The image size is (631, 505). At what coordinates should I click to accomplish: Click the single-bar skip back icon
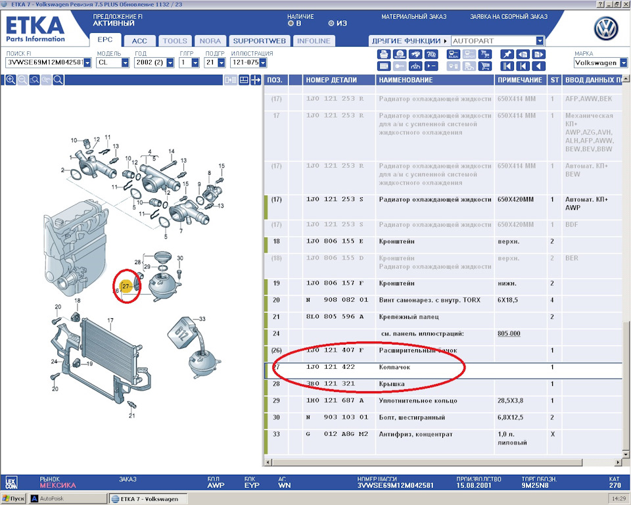(x=523, y=66)
